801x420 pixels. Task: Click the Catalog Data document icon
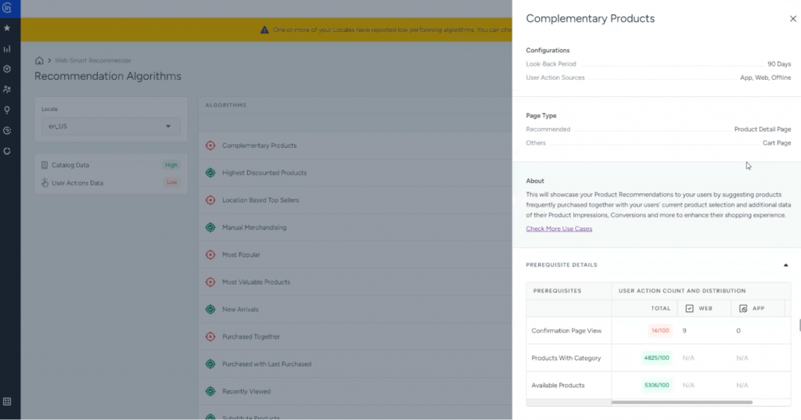click(x=45, y=165)
